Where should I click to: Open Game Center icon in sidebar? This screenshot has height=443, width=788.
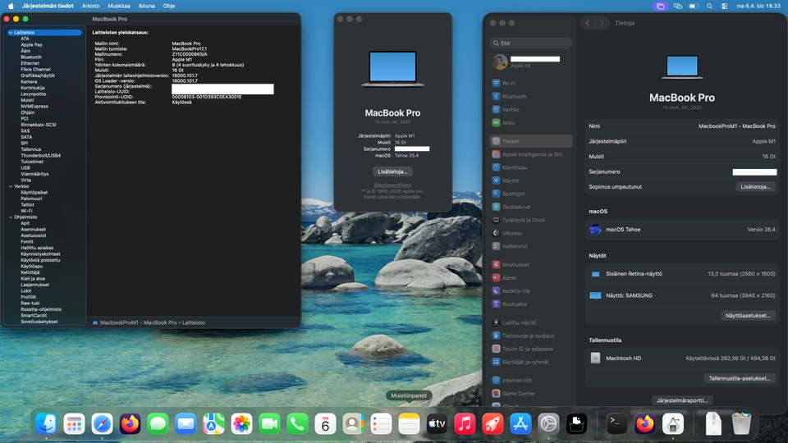(x=496, y=393)
